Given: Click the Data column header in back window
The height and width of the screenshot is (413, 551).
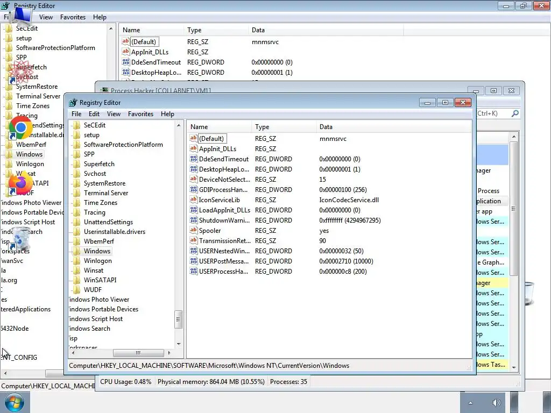Looking at the screenshot, I should 326,30.
